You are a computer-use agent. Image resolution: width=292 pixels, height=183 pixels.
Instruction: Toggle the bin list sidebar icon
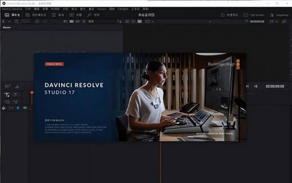pos(4,22)
